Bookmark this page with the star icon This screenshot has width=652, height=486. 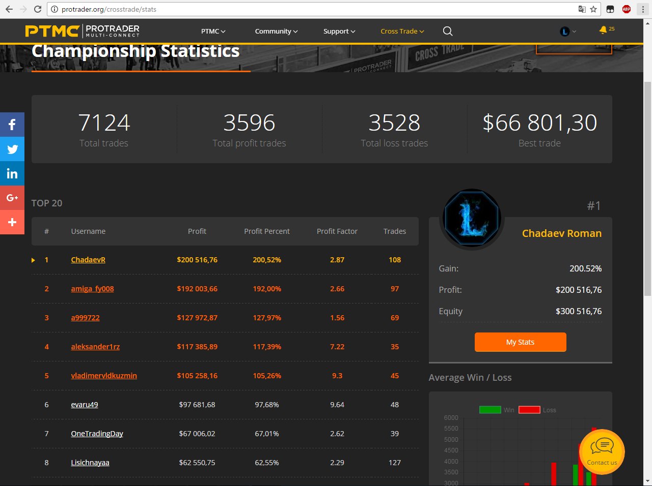click(x=593, y=9)
